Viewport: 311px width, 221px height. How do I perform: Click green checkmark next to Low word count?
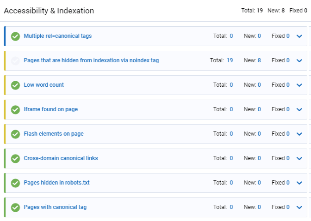(15, 85)
